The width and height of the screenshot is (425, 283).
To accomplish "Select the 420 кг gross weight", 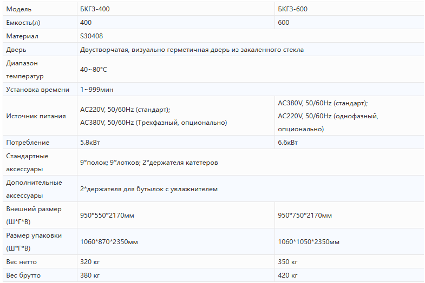I will (288, 275).
